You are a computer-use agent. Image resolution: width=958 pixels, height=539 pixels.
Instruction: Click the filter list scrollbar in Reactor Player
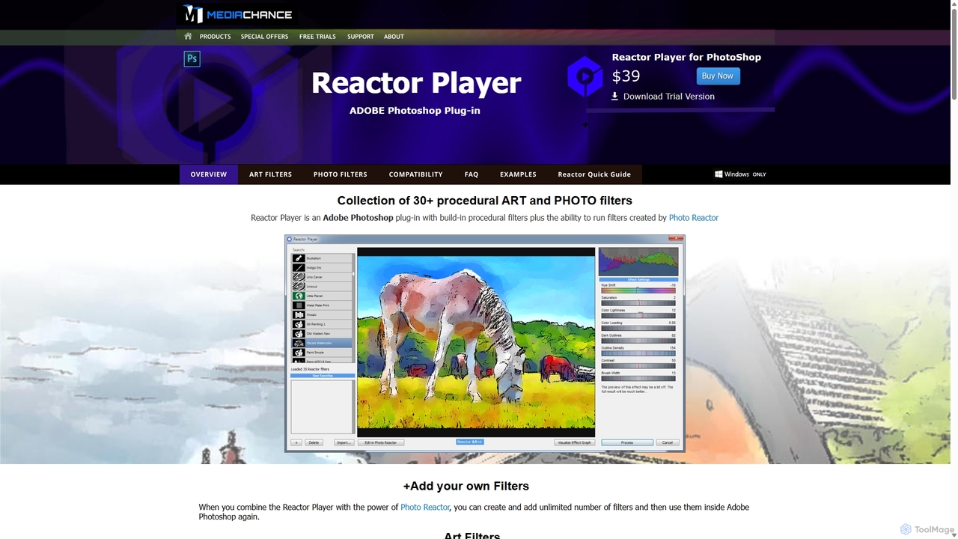353,308
